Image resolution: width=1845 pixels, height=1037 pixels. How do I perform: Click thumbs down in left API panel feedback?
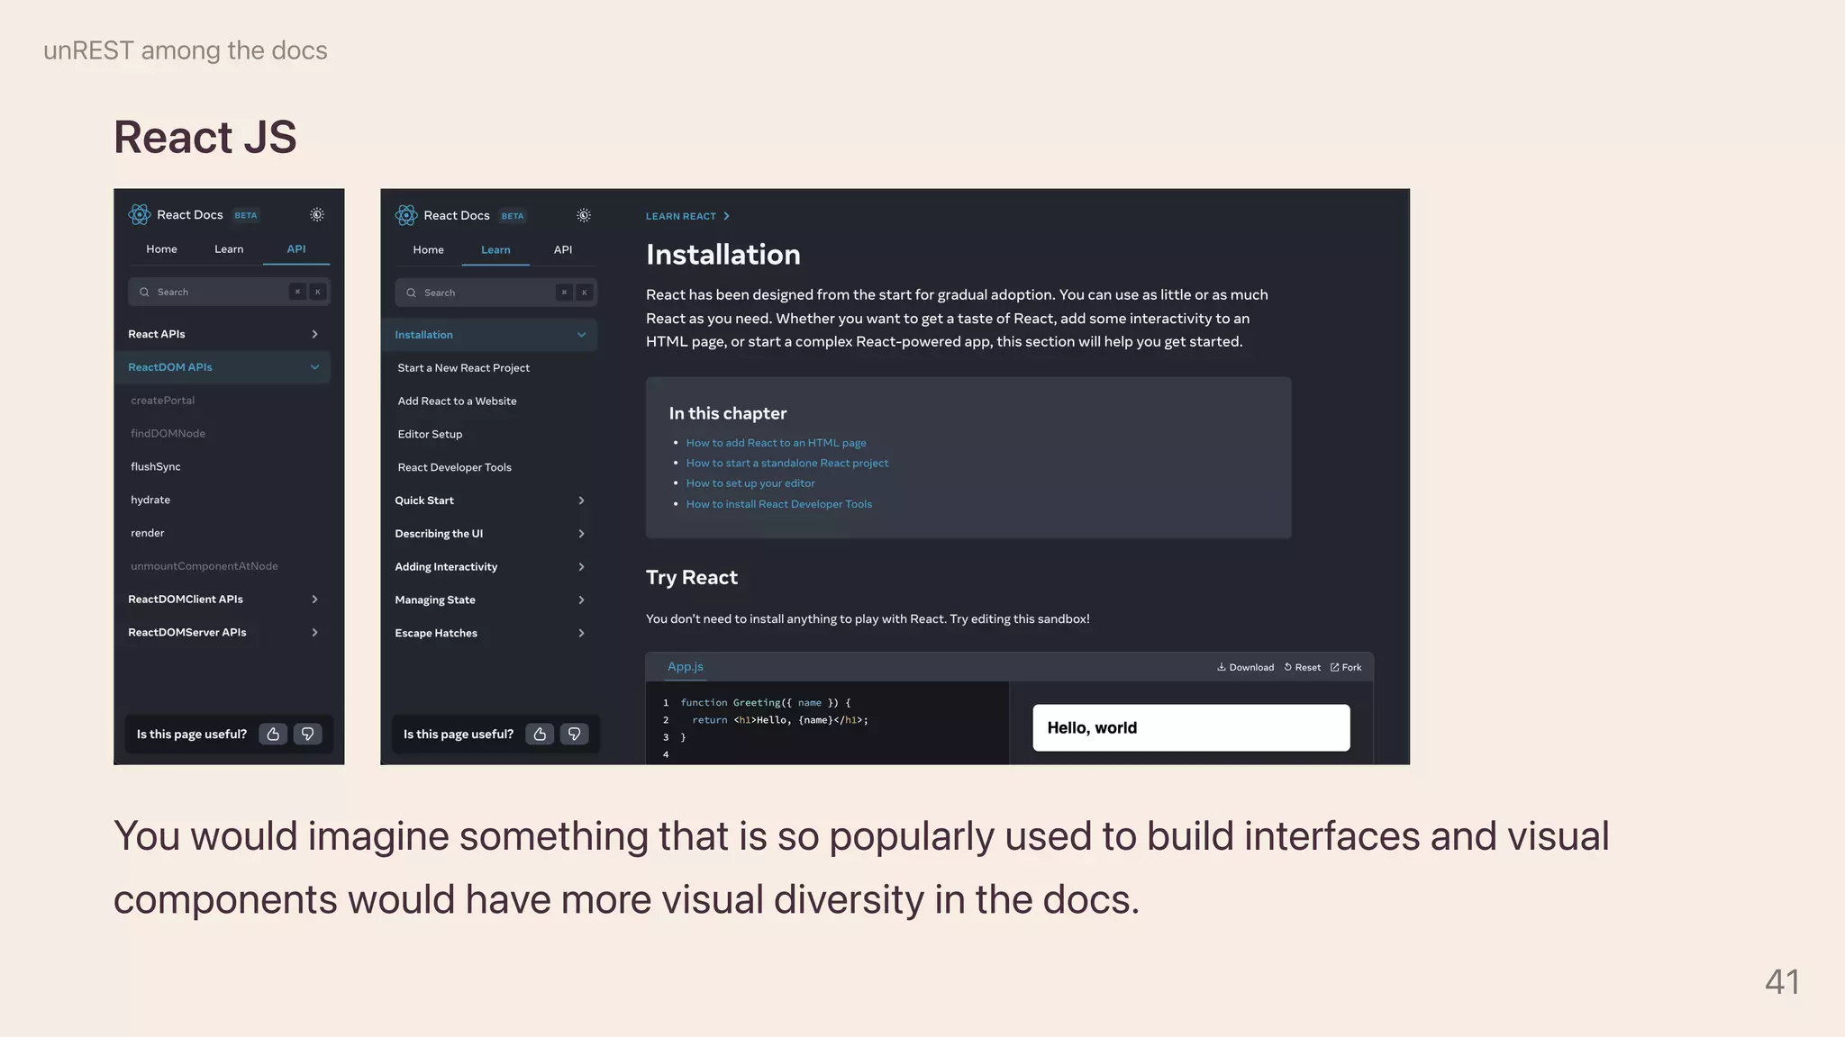(307, 735)
